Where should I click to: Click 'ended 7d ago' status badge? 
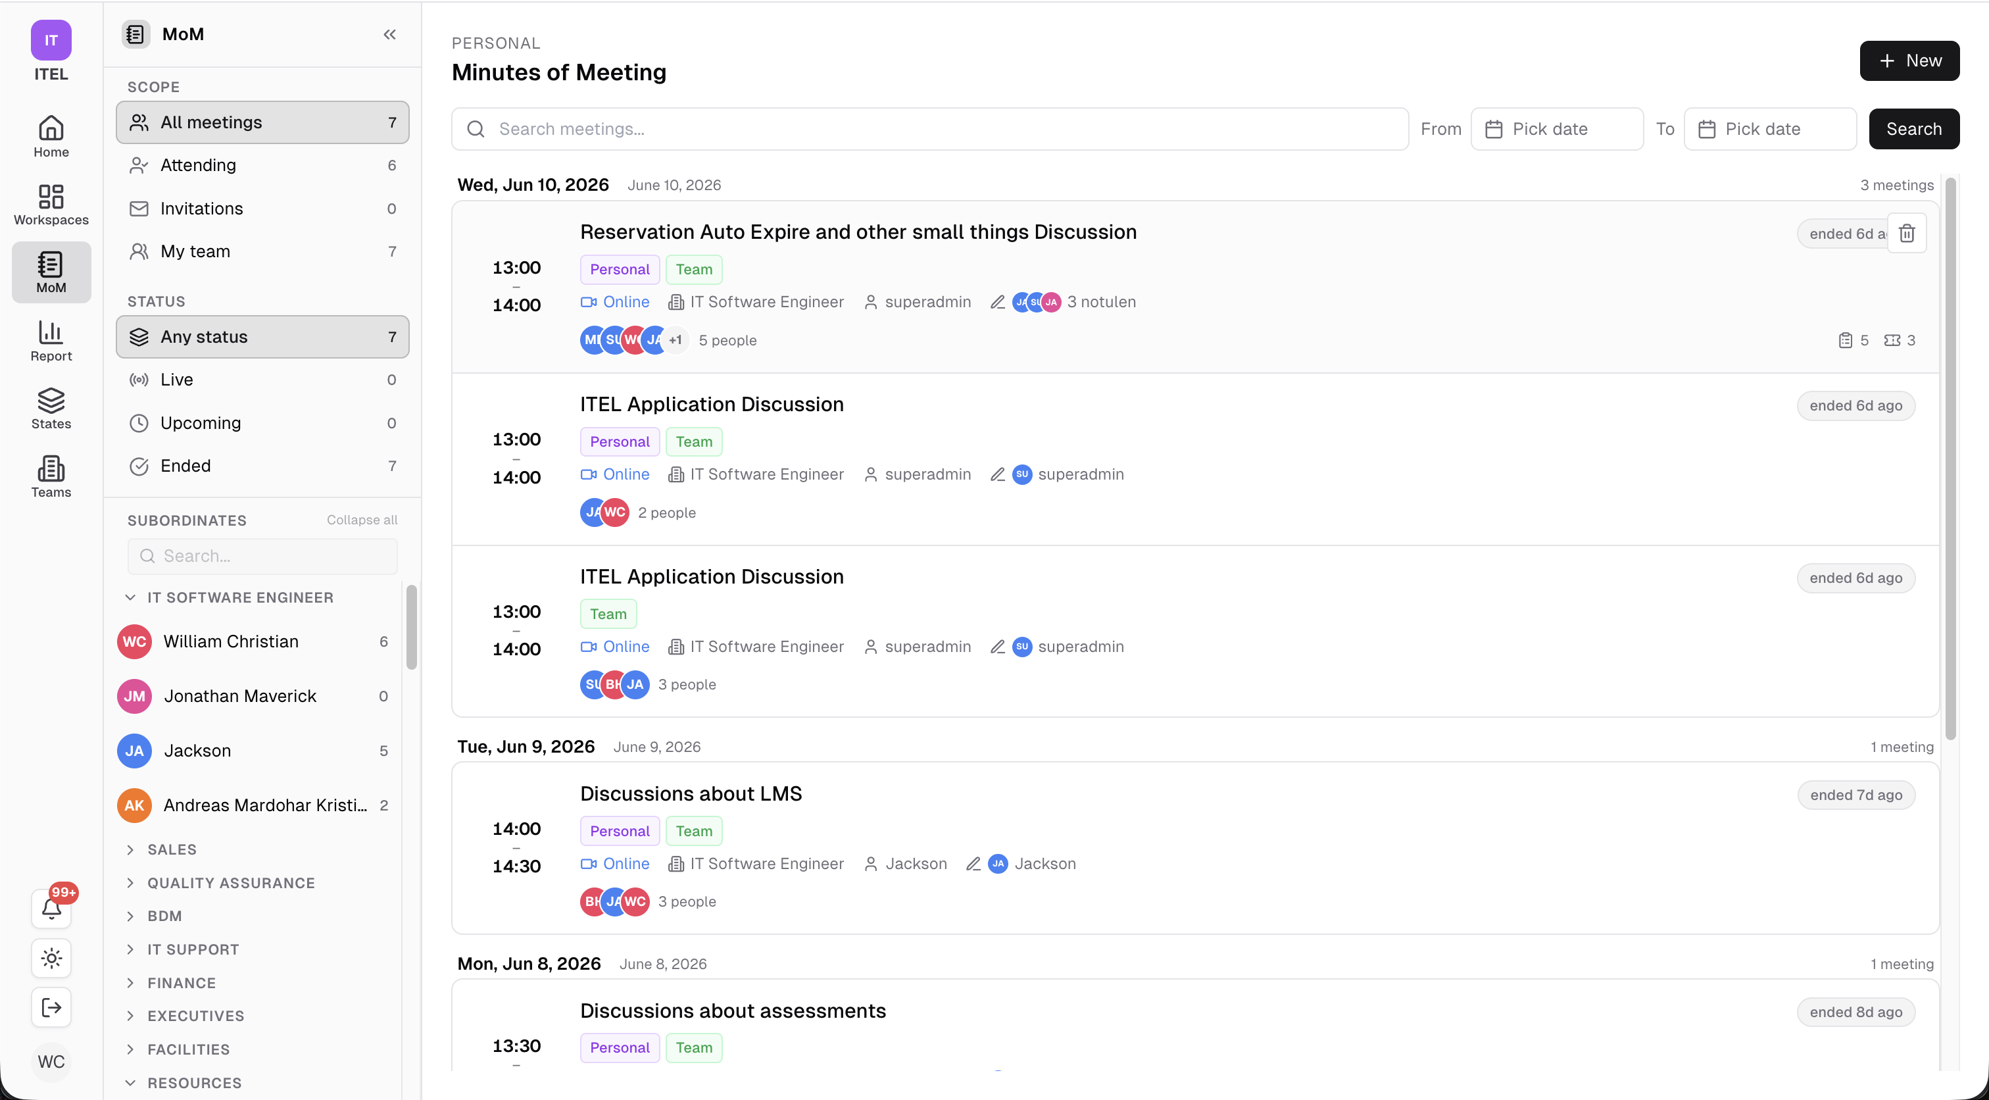point(1856,795)
